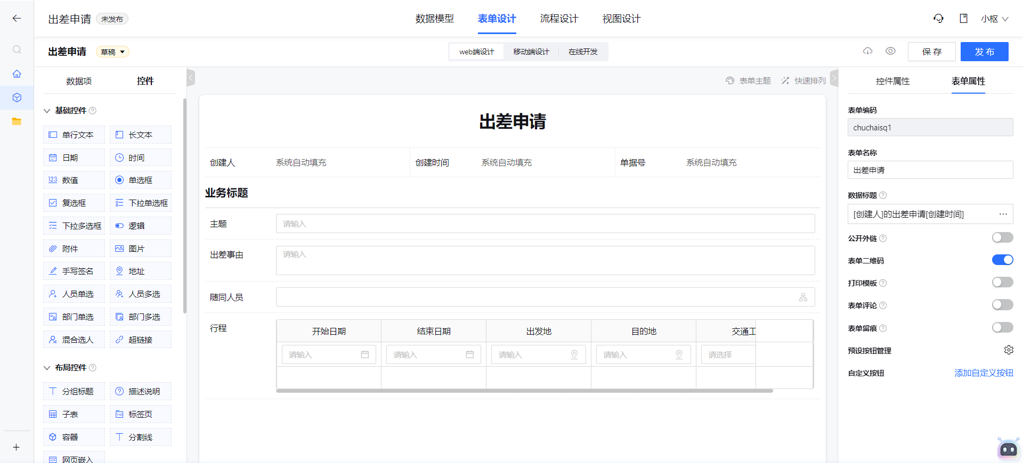Open the yellow folder icon in sidebar
1023x463 pixels.
point(17,121)
